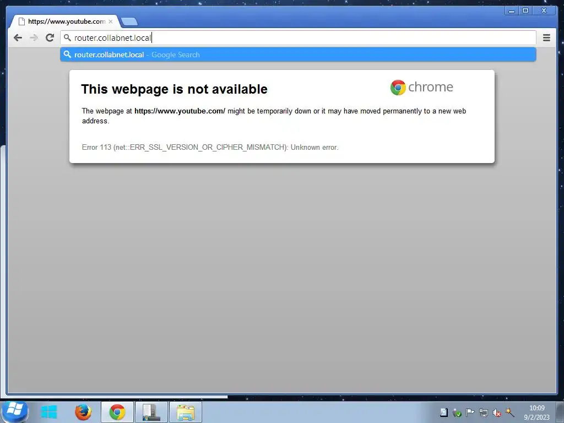Click the Error 113 ERR_SSL_VERSION_OR_CIPHER_MISMATCH line
This screenshot has height=423, width=564.
coord(210,148)
